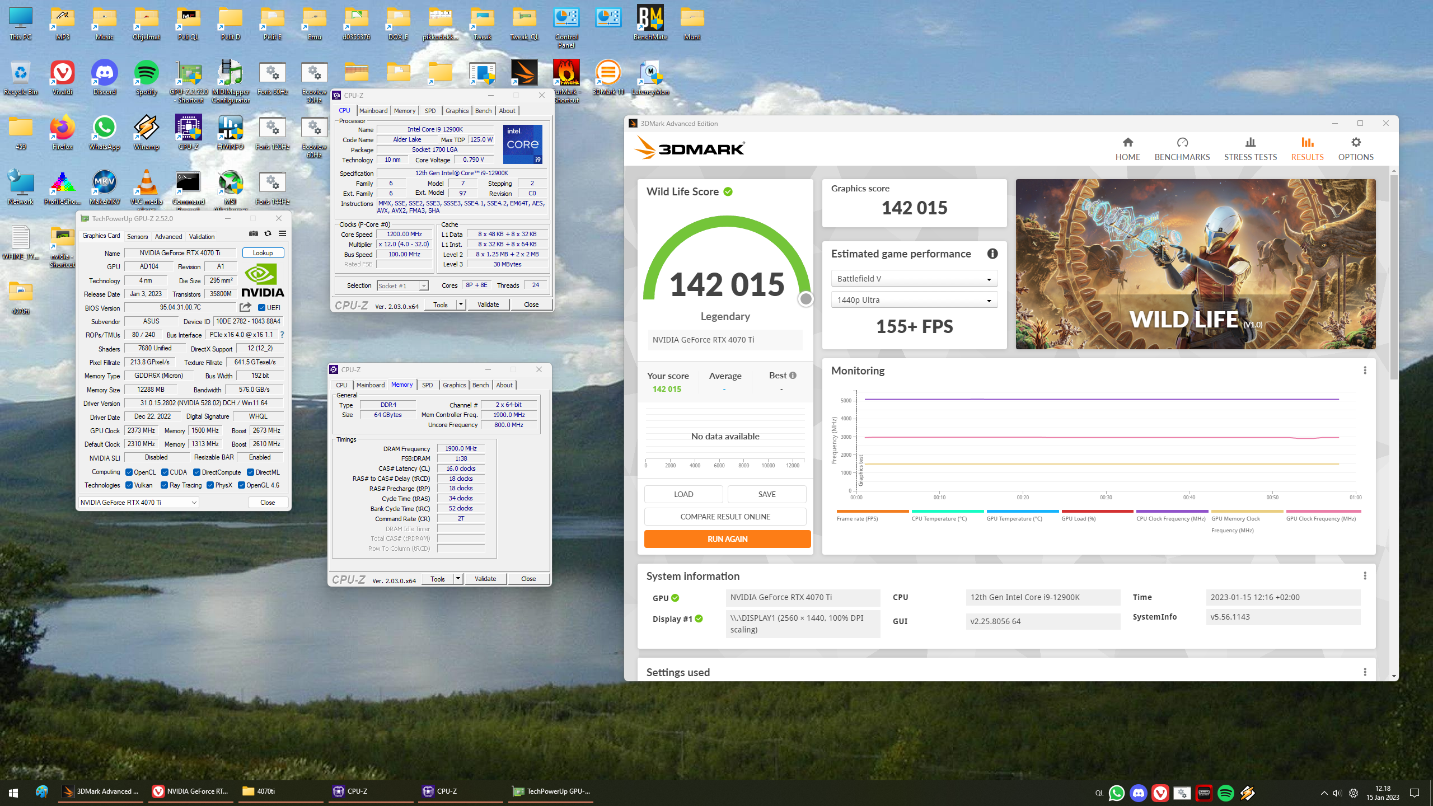Viewport: 1433px width, 806px height.
Task: Open the LatencyMon desktop shortcut
Action: pos(650,78)
